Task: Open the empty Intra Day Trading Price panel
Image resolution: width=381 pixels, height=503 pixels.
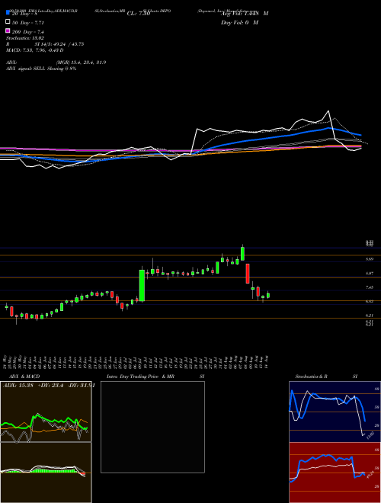Action: (x=152, y=427)
